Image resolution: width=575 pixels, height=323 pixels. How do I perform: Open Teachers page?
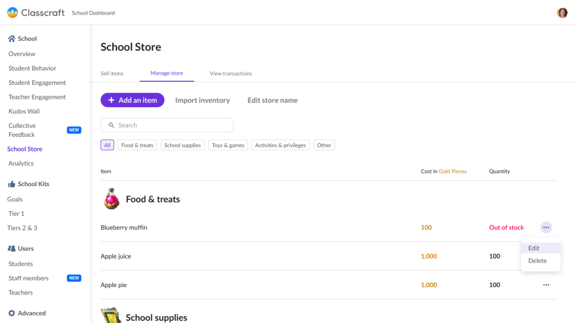click(21, 292)
